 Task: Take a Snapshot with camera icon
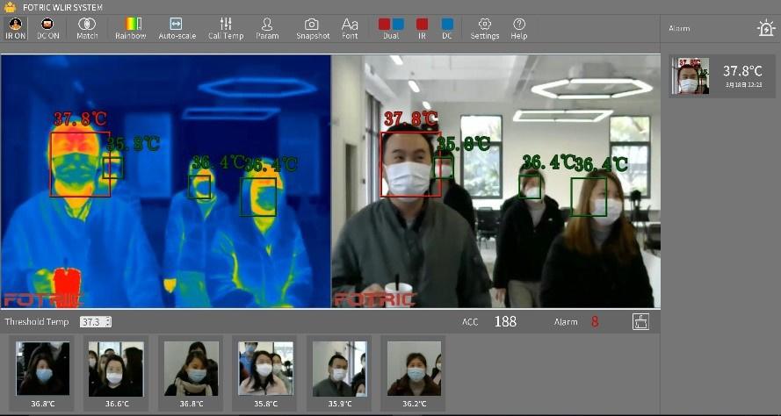[x=312, y=28]
